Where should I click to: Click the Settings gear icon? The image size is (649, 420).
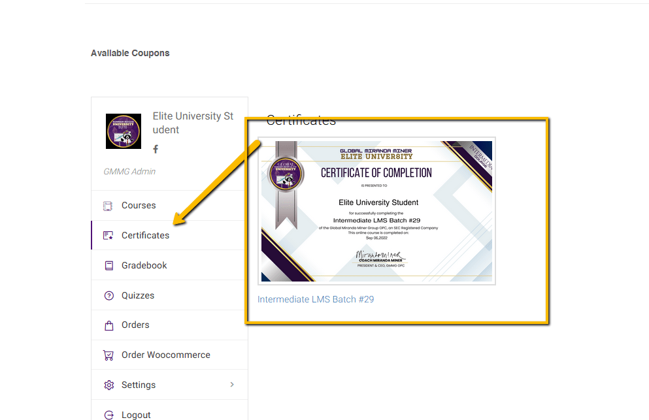tap(108, 385)
